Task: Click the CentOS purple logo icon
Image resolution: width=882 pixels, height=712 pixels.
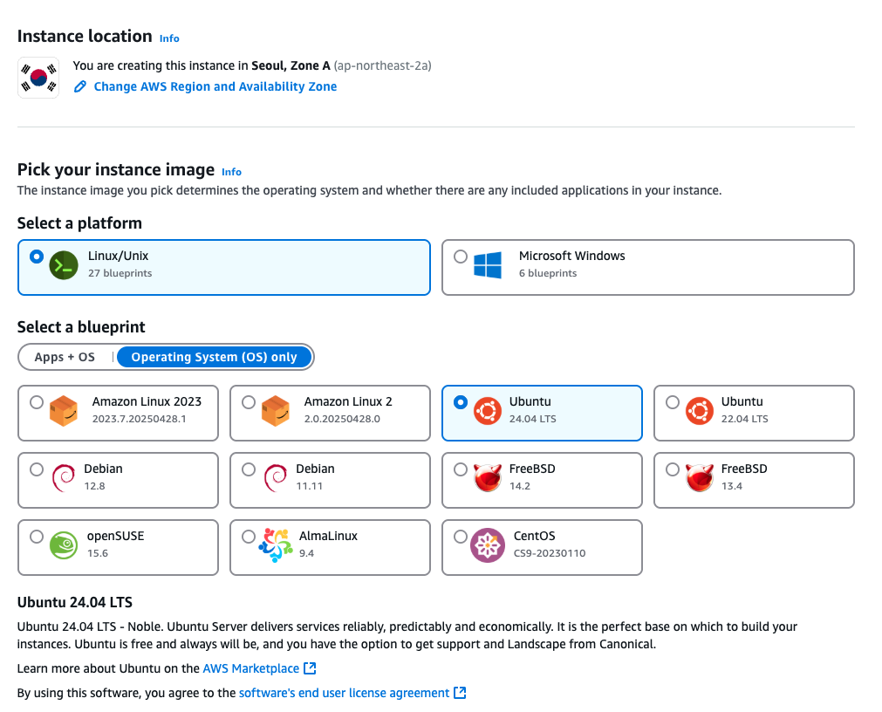Action: 488,545
